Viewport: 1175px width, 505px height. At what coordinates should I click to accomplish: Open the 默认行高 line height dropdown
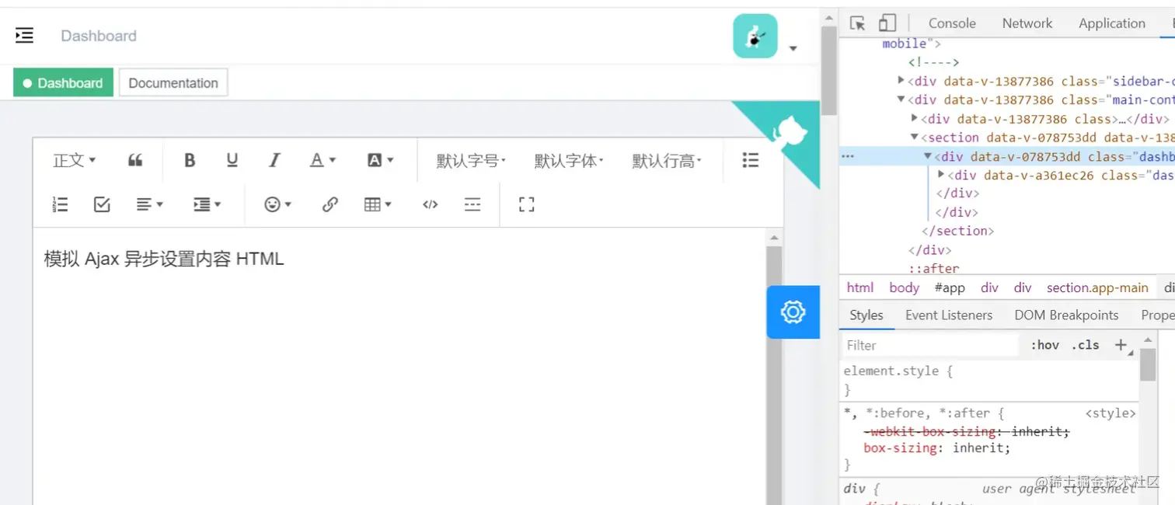coord(667,161)
